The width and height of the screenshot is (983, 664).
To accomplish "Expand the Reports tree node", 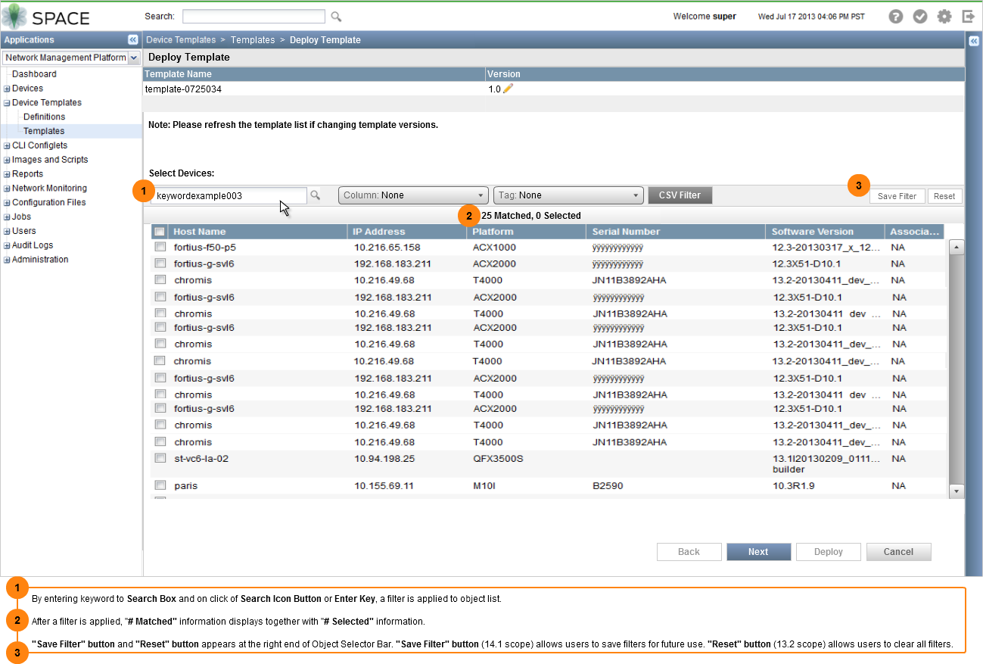I will 7,174.
